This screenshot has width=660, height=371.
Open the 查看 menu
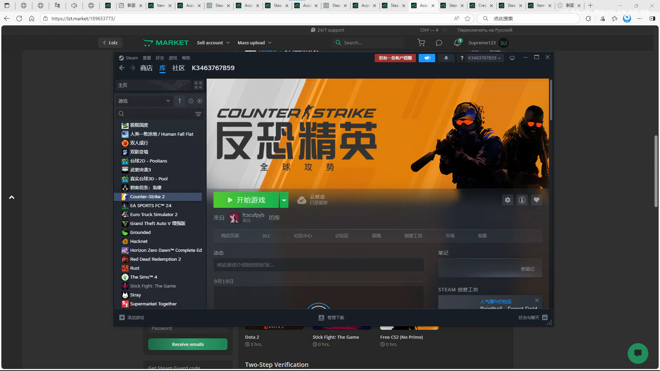pyautogui.click(x=147, y=58)
